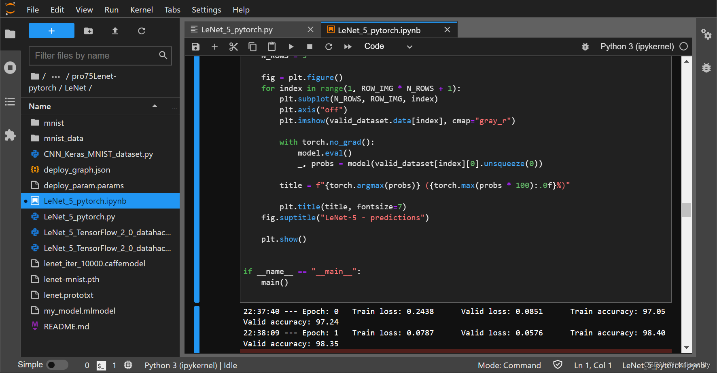717x373 pixels.
Task: Open the Kernel menu
Action: (x=142, y=10)
